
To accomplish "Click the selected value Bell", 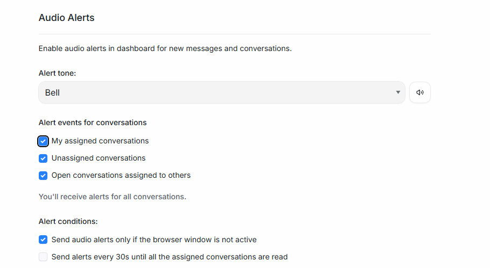I will coord(53,93).
